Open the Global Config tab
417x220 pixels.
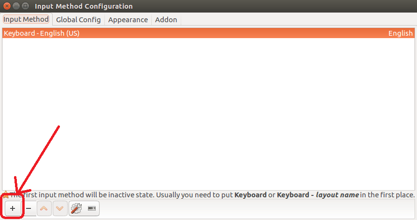[78, 20]
